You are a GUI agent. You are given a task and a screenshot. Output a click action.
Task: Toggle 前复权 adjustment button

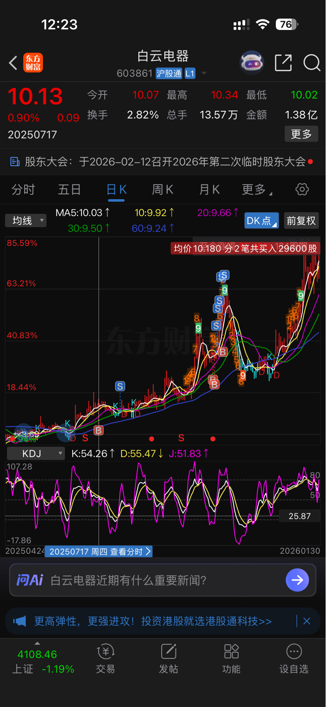point(301,221)
